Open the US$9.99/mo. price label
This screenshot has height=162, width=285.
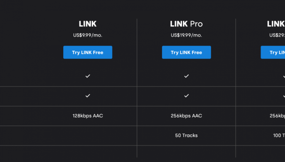[x=88, y=35]
